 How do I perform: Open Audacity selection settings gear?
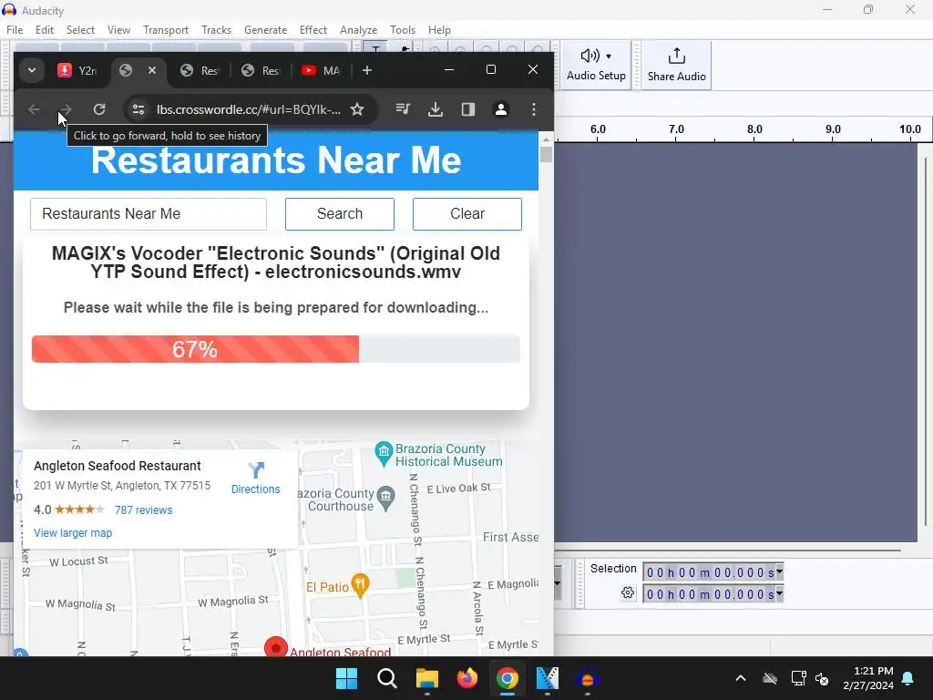[x=627, y=592]
